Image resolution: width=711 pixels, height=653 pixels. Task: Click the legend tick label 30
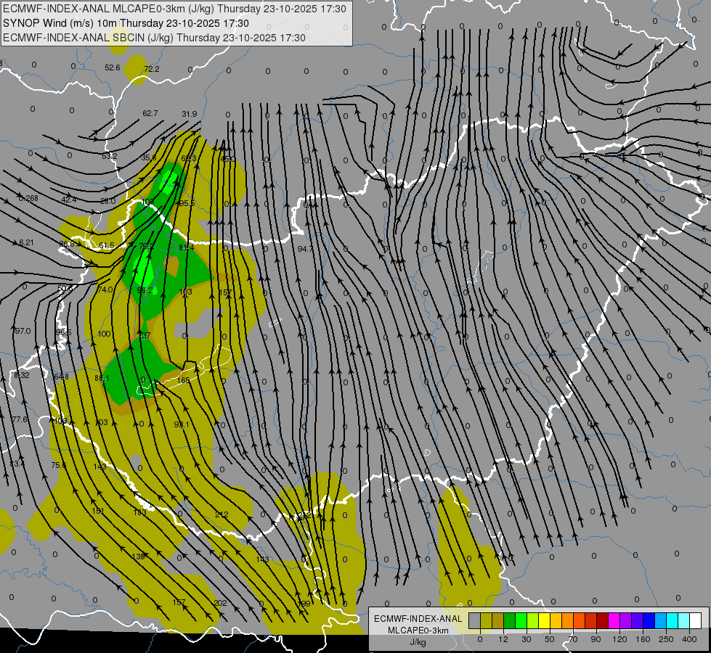coord(526,639)
